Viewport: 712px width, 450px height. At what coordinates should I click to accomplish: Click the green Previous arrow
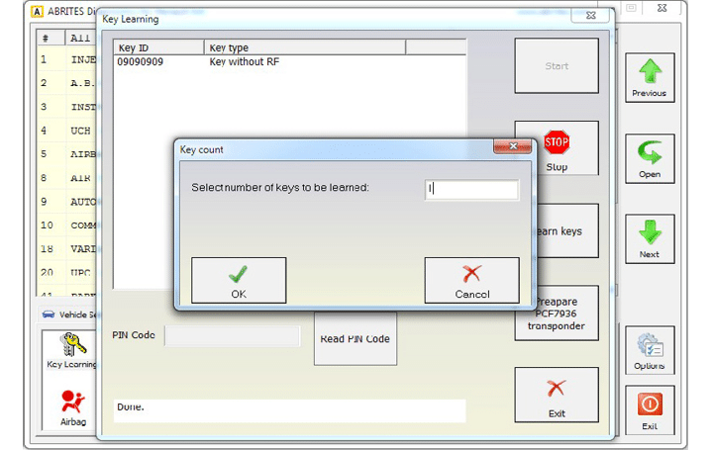(649, 77)
